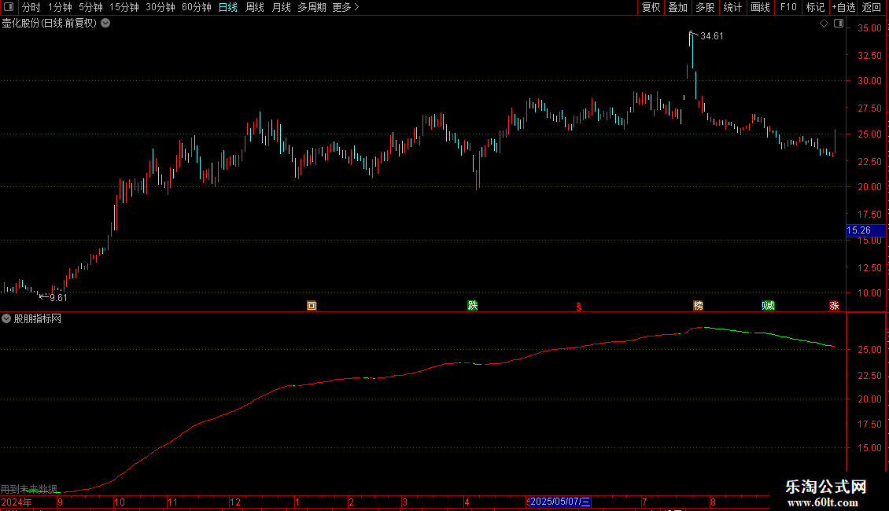Open dropdown beside 股朋指标网 indicator name
This screenshot has width=889, height=511.
click(x=6, y=318)
